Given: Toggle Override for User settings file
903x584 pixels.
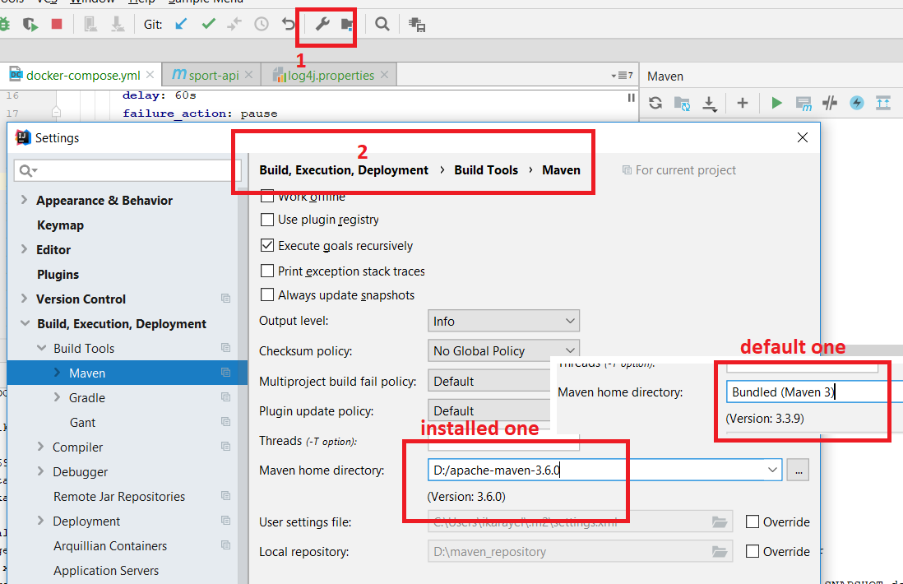Looking at the screenshot, I should point(752,521).
